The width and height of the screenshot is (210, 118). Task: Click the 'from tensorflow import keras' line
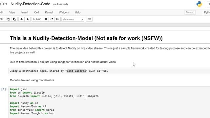[32, 110]
